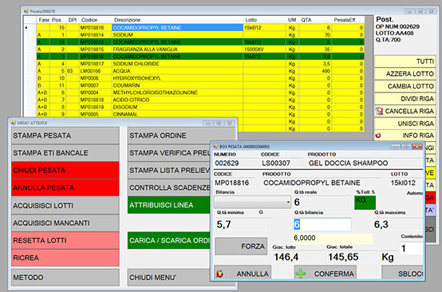Click the 146,4 Giac. lotto value
The image size is (442, 292).
coord(286,257)
